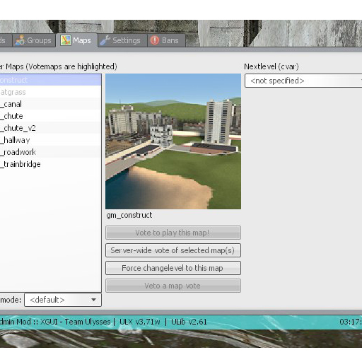Click XGUI - Team Ulysses status text
The image size is (362, 362).
point(76,322)
